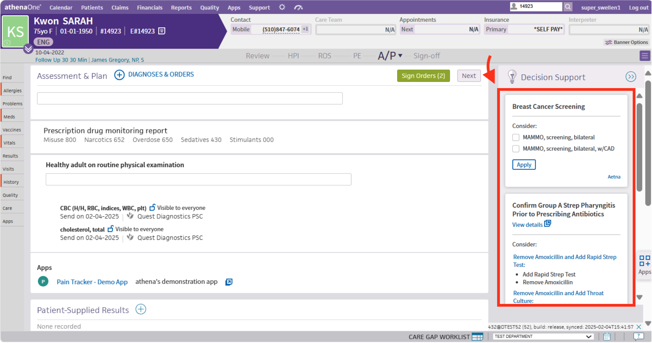Open Allergies in left sidebar
The width and height of the screenshot is (652, 343).
click(x=12, y=91)
